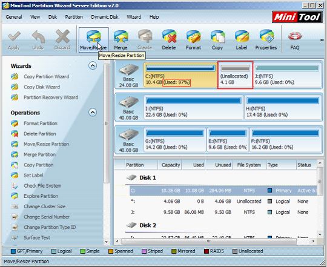Select E: NTFS 9.6 GB partition block
The height and width of the screenshot is (267, 327).
[x=228, y=140]
